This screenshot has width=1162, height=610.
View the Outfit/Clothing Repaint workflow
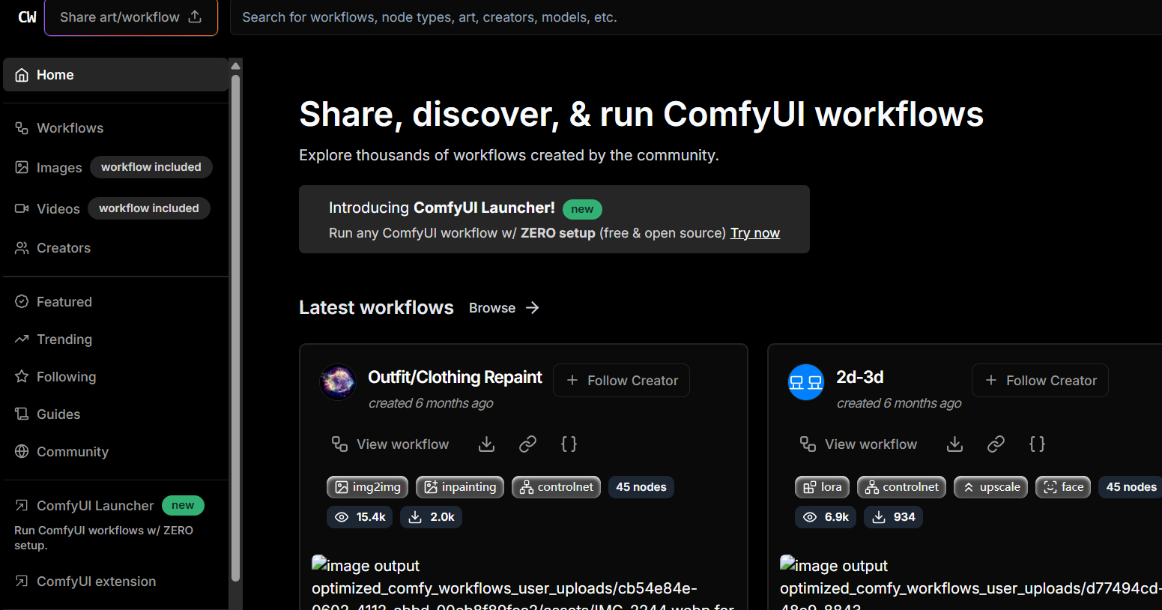coord(390,444)
